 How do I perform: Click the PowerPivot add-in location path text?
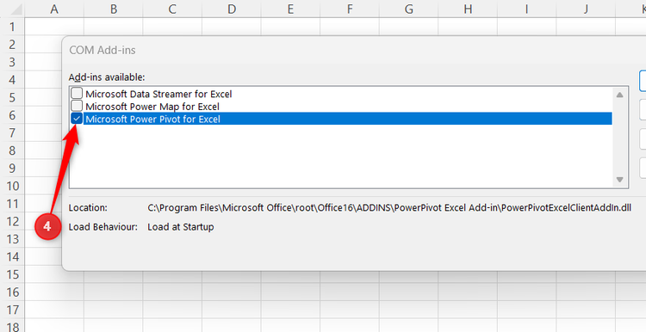coord(389,208)
